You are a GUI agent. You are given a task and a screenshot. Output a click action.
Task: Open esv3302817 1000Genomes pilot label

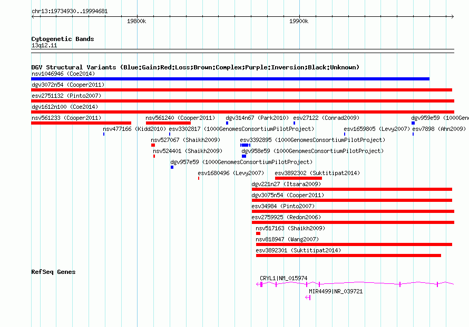(x=242, y=129)
